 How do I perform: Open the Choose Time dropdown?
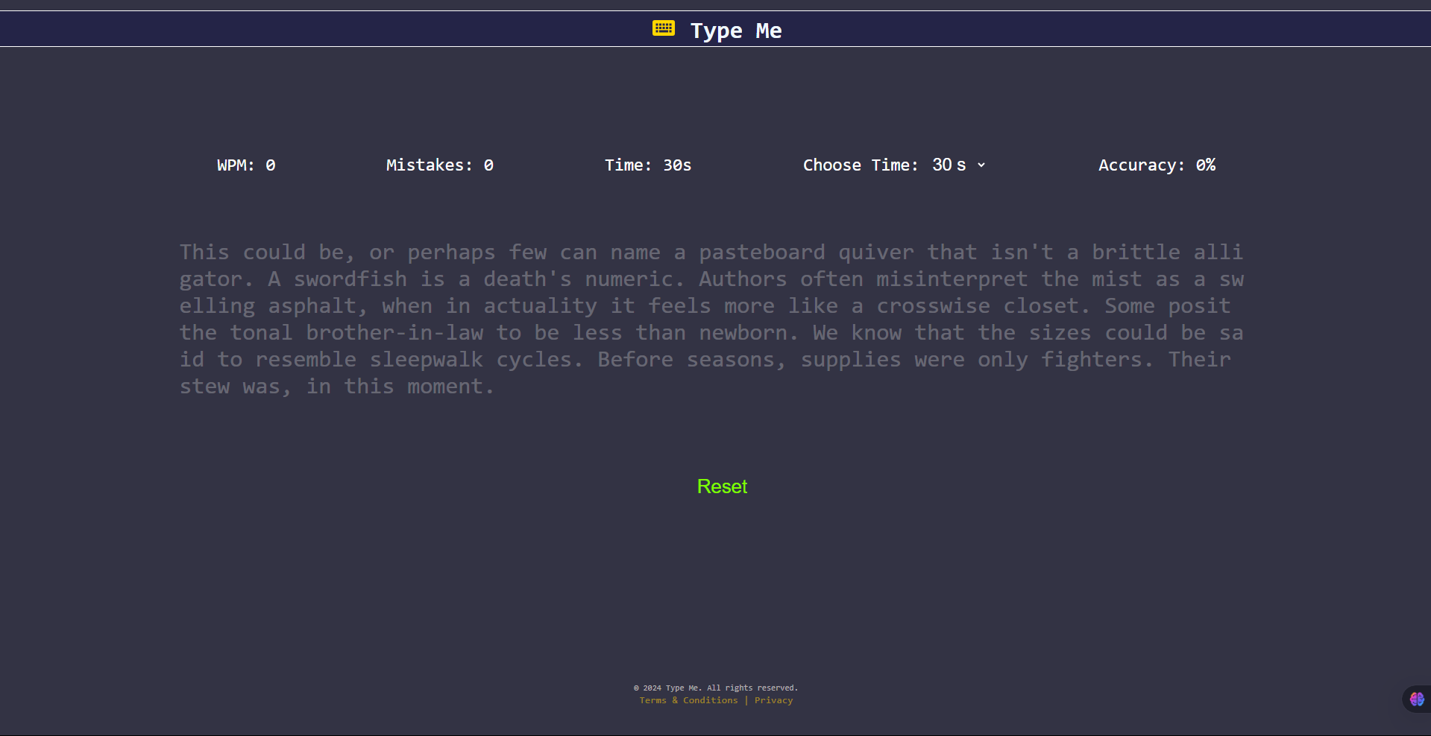959,165
